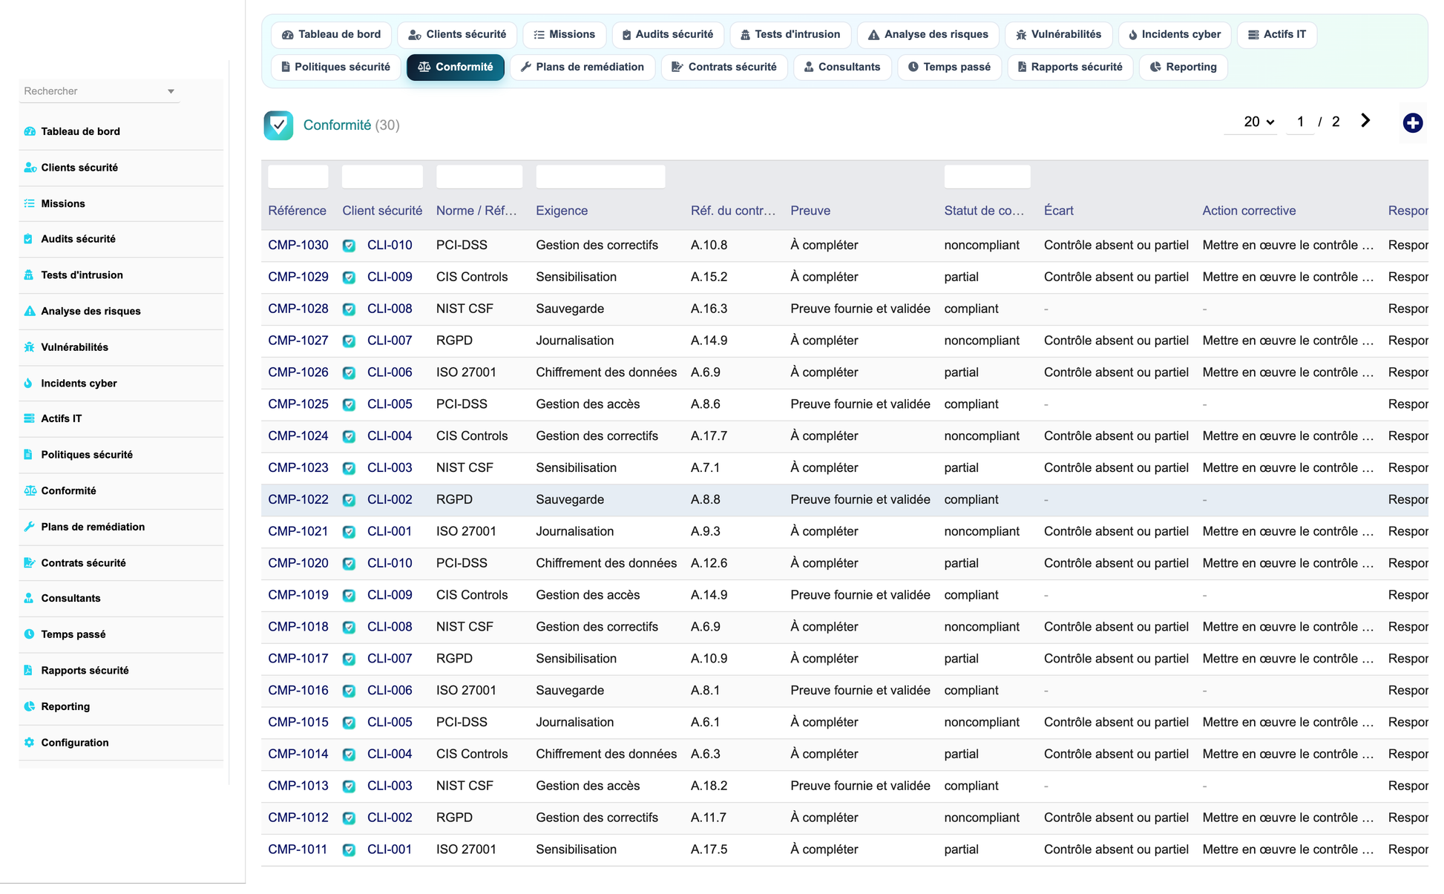Click NIST CSF cell in CMP-1023 row
Screen dimensions: 1444x894
pyautogui.click(x=465, y=468)
